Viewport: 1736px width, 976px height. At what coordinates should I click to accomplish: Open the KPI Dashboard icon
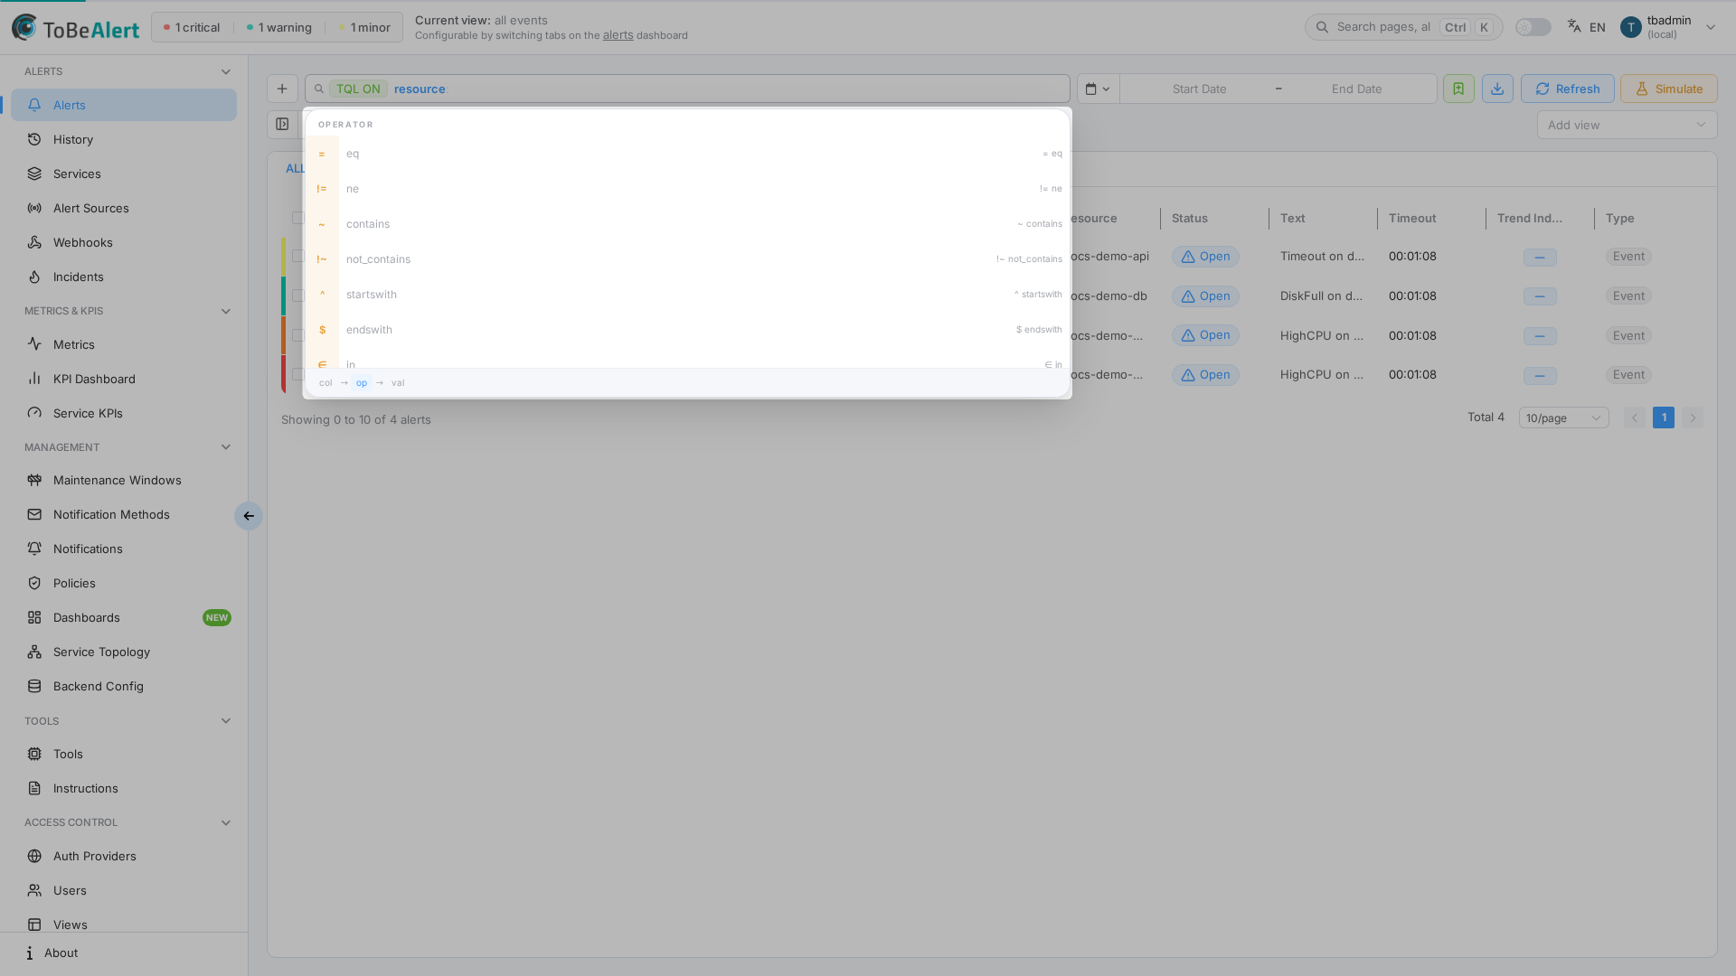tap(34, 379)
